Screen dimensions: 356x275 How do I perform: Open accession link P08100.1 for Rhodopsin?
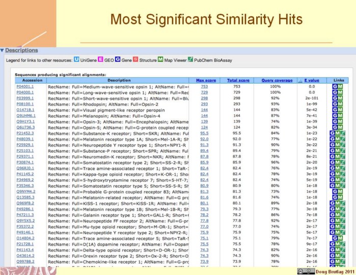25,103
